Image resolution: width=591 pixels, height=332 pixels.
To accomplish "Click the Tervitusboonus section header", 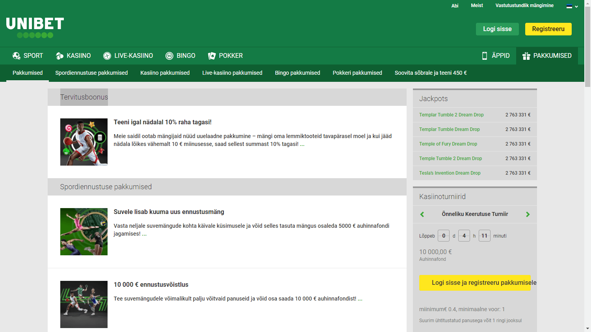I will pyautogui.click(x=84, y=97).
